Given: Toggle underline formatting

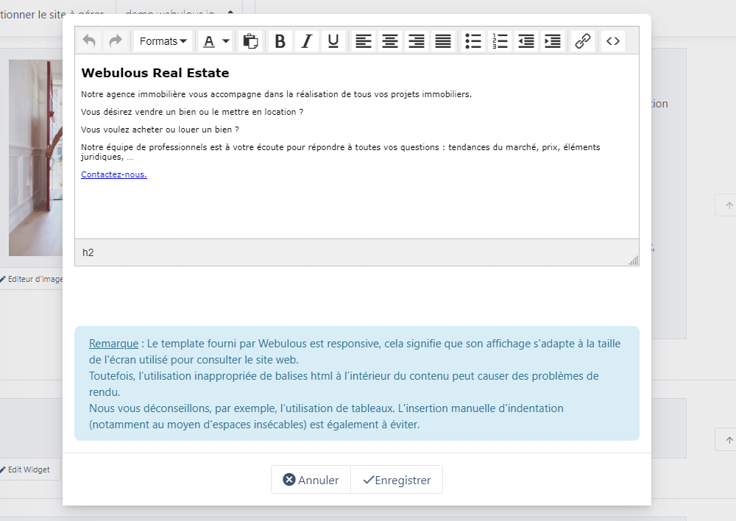Looking at the screenshot, I should pyautogui.click(x=333, y=41).
